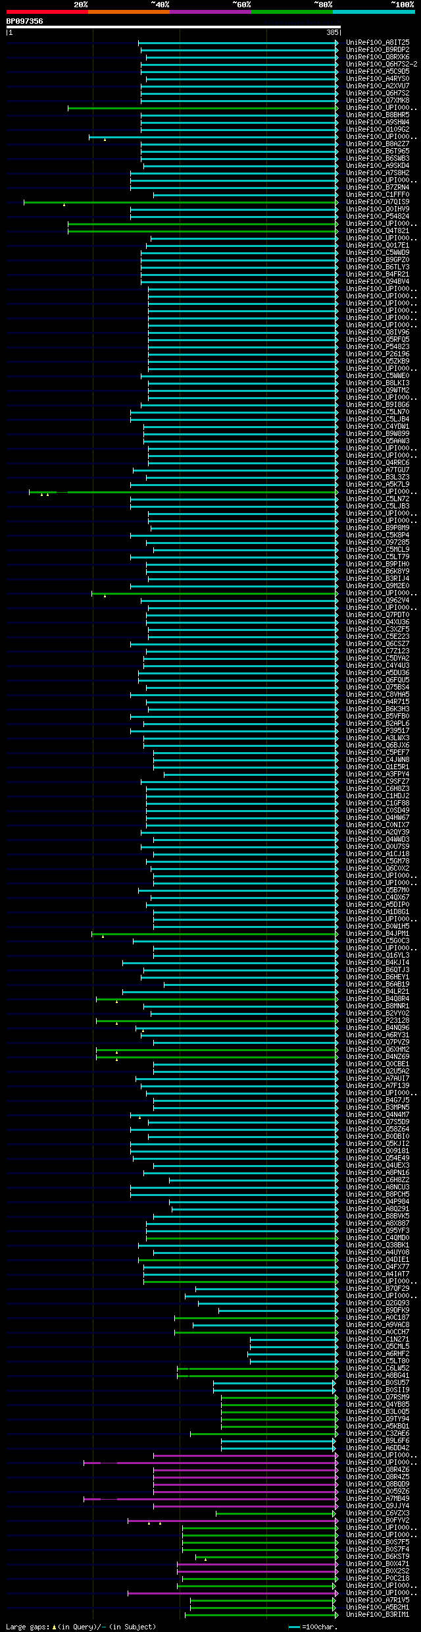Click label UniRef100_B9GPZ0
This screenshot has height=1632, width=421.
pyautogui.click(x=378, y=259)
